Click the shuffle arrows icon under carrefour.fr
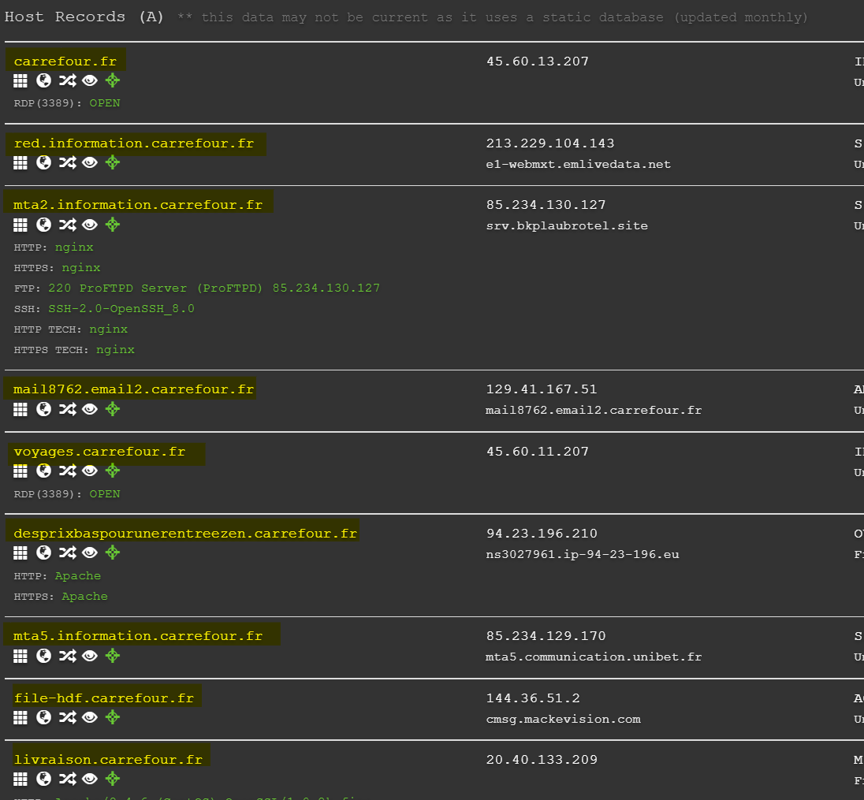Screen dimensions: 864x800 (x=67, y=81)
